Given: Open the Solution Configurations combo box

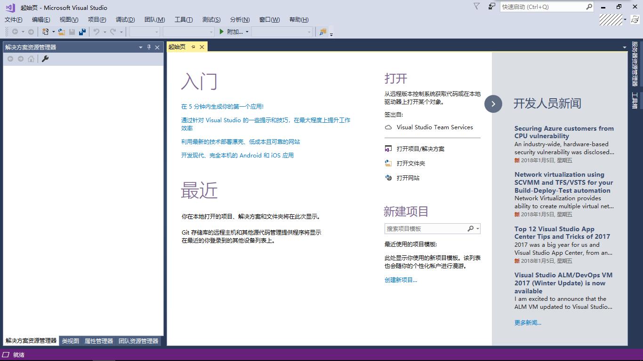Looking at the screenshot, I should point(145,32).
